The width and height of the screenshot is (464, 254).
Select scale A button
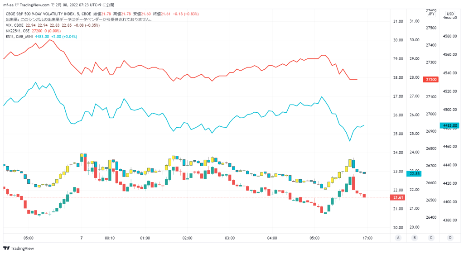click(x=398, y=238)
